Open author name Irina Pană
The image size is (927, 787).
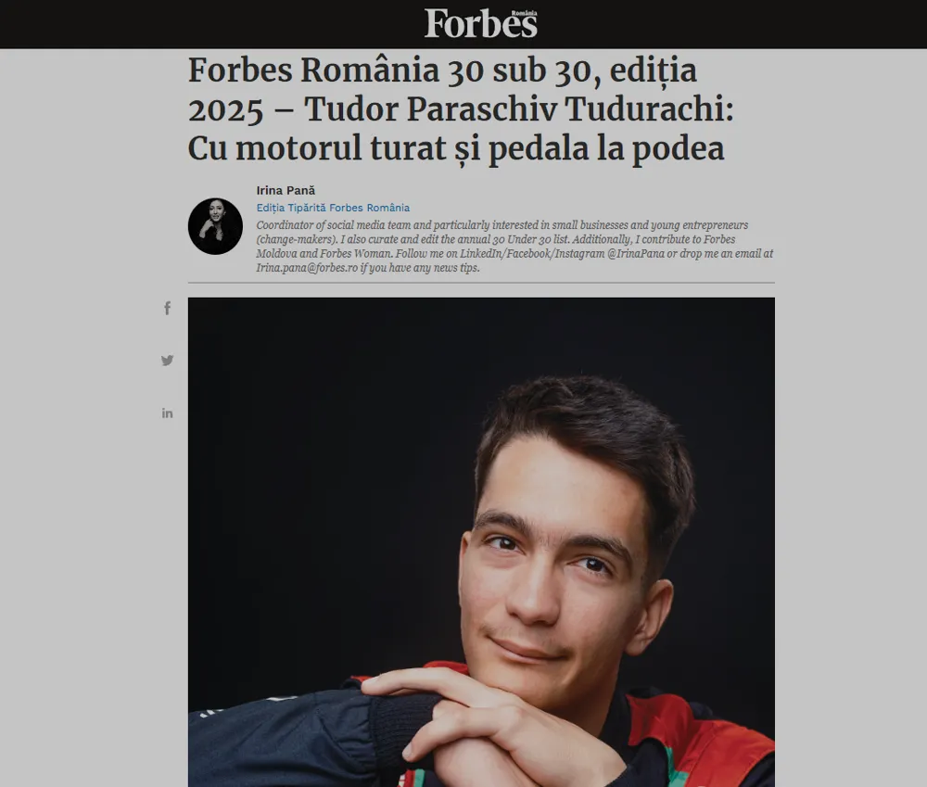[286, 190]
